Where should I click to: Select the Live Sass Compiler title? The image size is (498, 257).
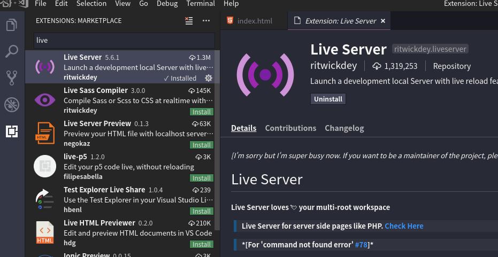click(96, 90)
